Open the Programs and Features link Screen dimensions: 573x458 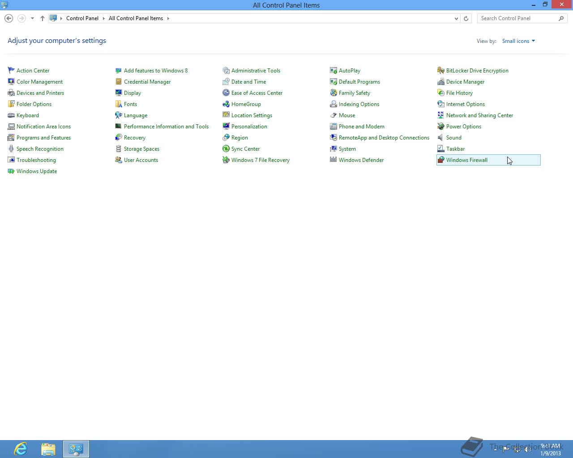tap(43, 137)
